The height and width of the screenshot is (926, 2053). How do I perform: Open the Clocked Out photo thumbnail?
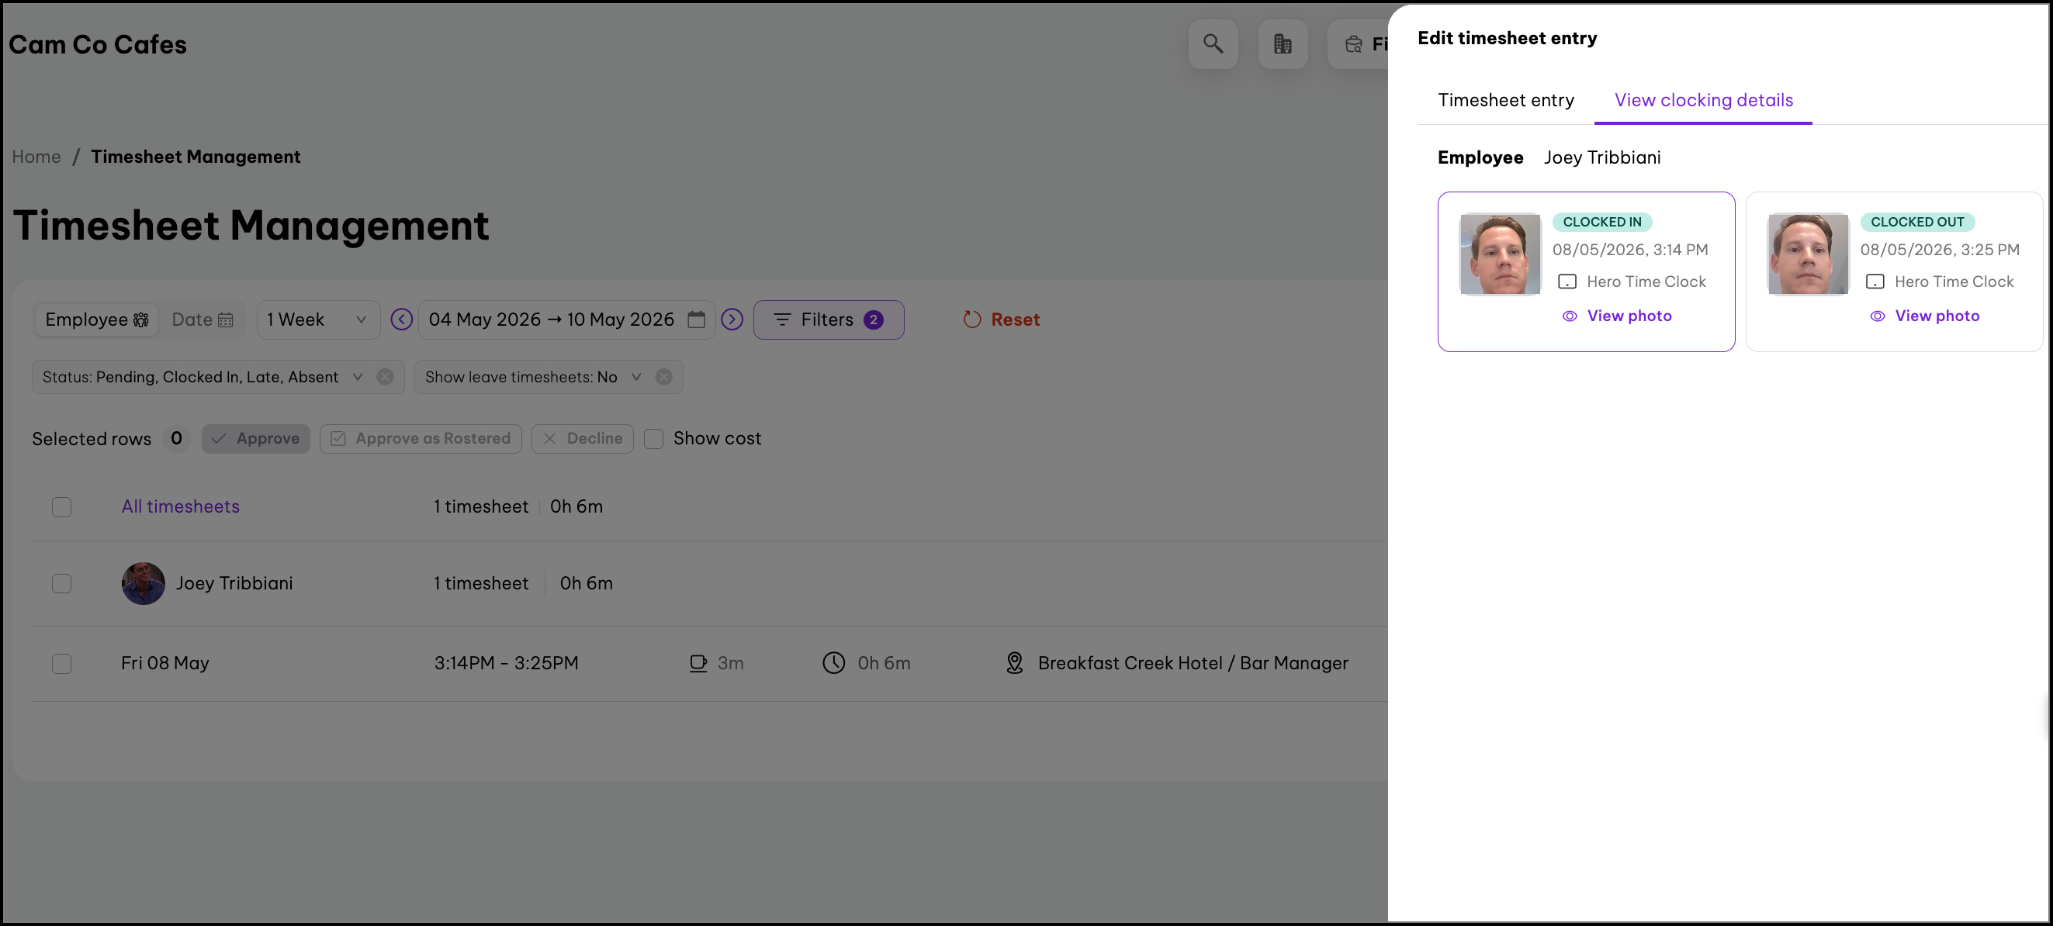click(x=1808, y=254)
